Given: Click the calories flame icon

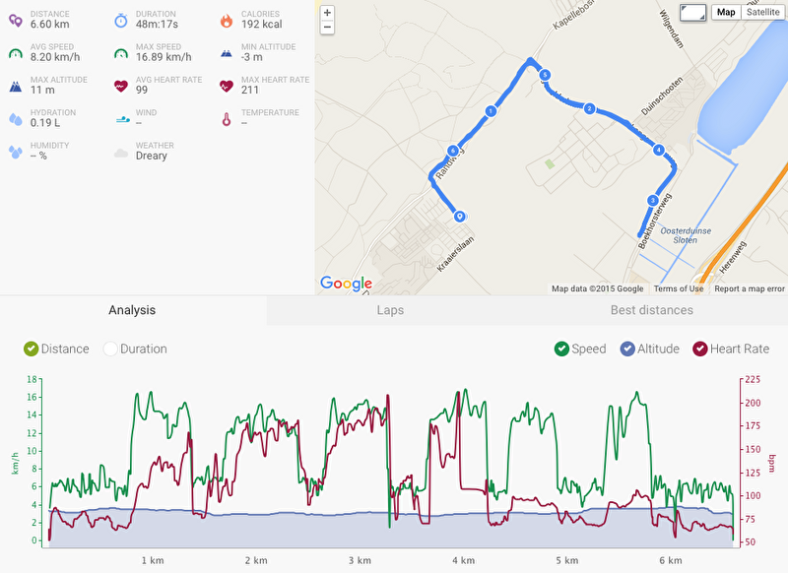Looking at the screenshot, I should click(227, 20).
